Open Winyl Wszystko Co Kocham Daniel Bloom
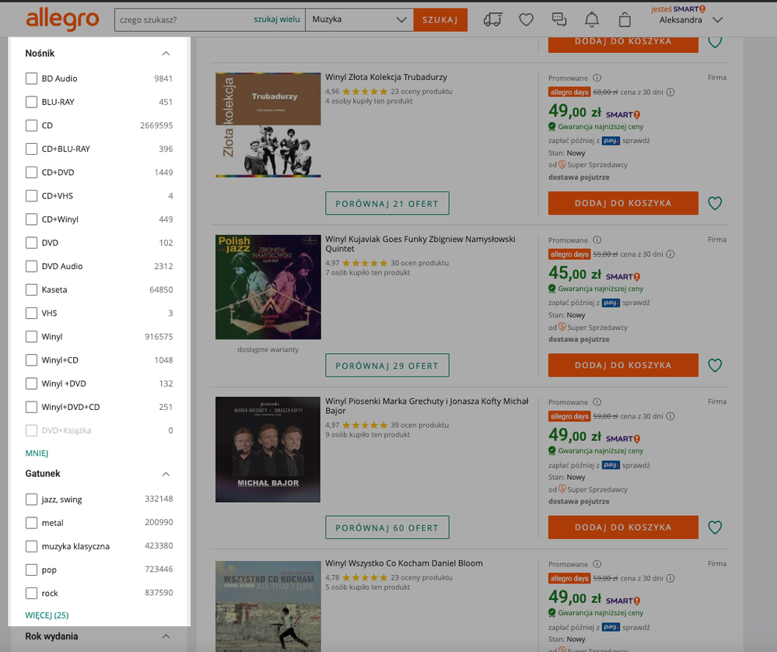Viewport: 777px width, 652px height. 404,563
